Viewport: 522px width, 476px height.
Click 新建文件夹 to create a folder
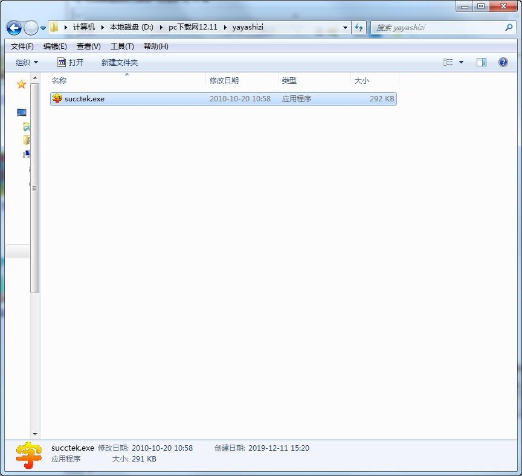click(120, 63)
